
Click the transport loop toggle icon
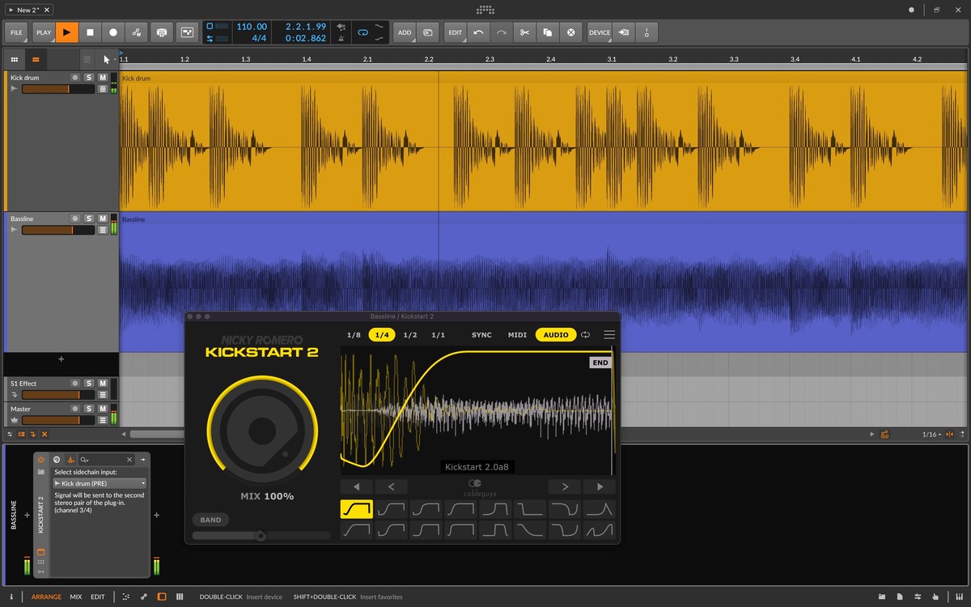point(363,32)
